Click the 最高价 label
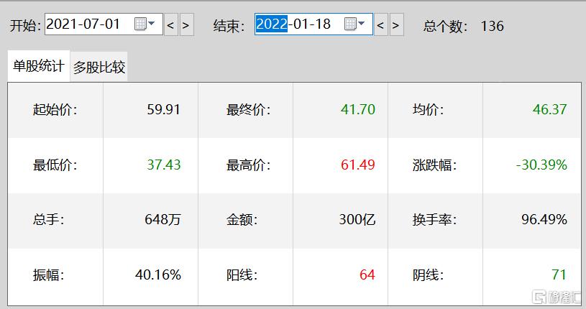 249,165
